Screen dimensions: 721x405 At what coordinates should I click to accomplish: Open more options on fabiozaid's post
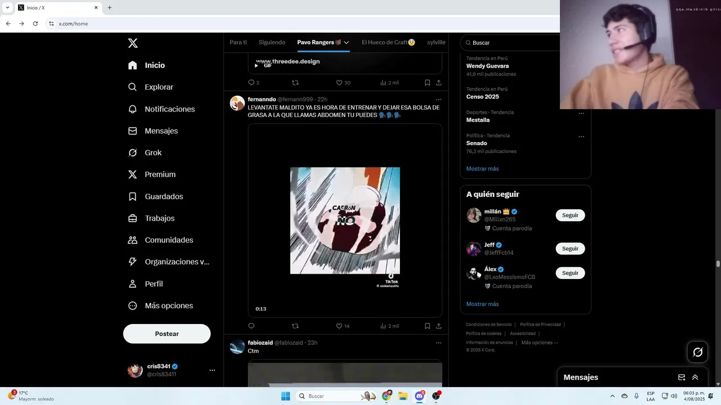[x=439, y=343]
